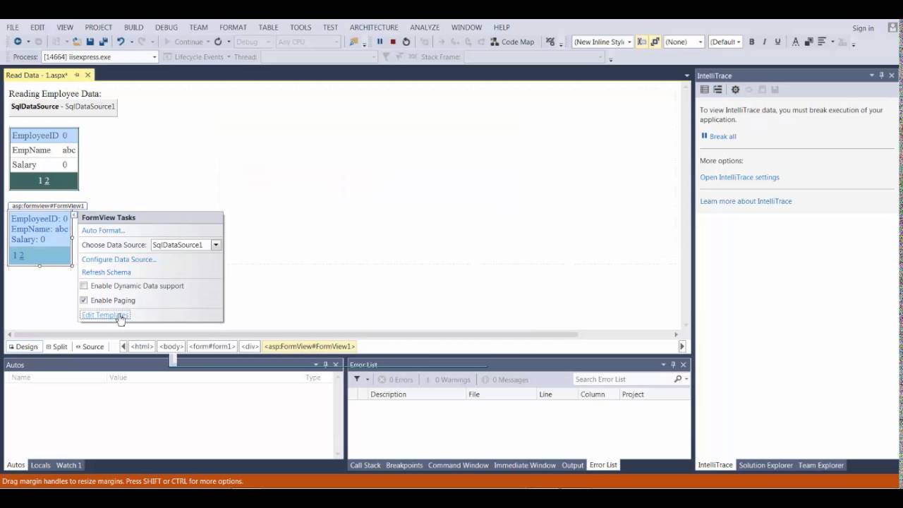Close the Read Data - 1.aspx tab
The image size is (903, 508).
coord(87,75)
